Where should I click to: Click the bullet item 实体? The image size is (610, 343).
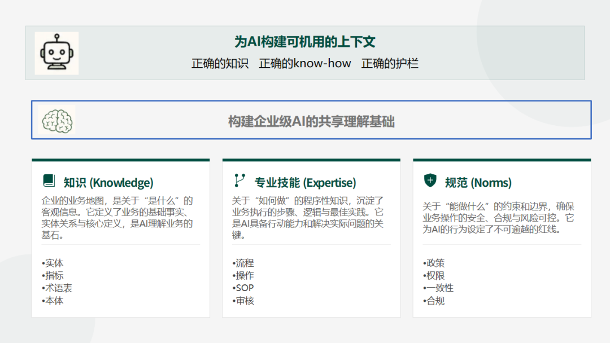pos(53,263)
